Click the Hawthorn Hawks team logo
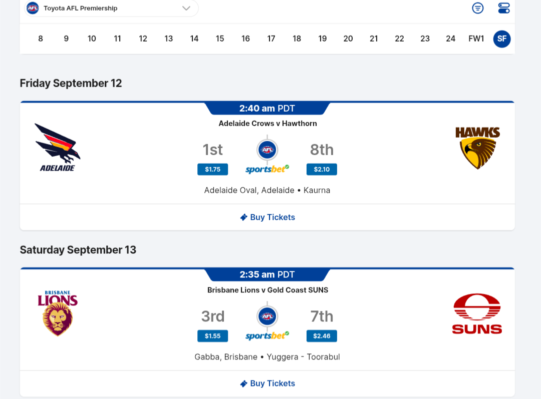This screenshot has height=399, width=541. (x=477, y=148)
